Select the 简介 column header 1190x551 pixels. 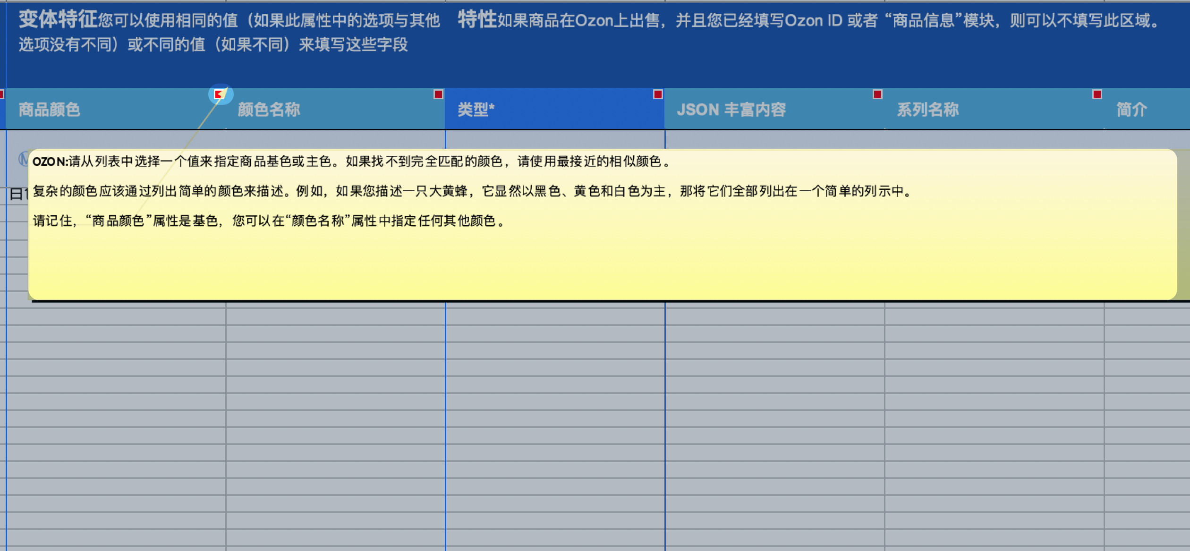(1147, 109)
